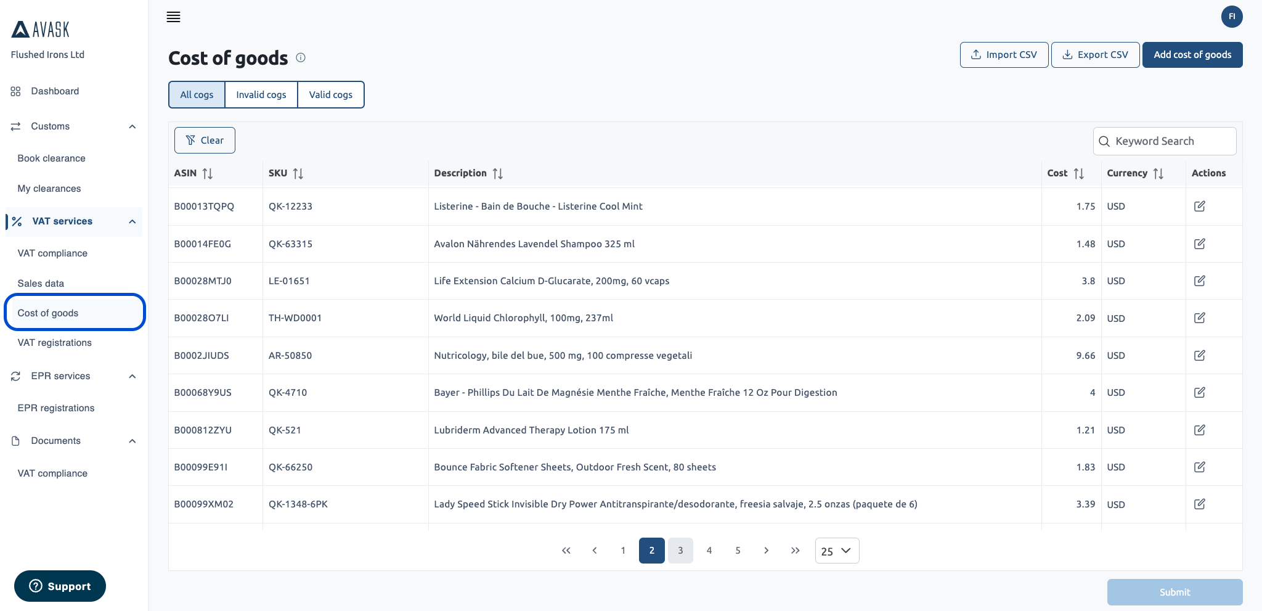Sort the table by Currency
This screenshot has width=1262, height=611.
[x=1158, y=173]
